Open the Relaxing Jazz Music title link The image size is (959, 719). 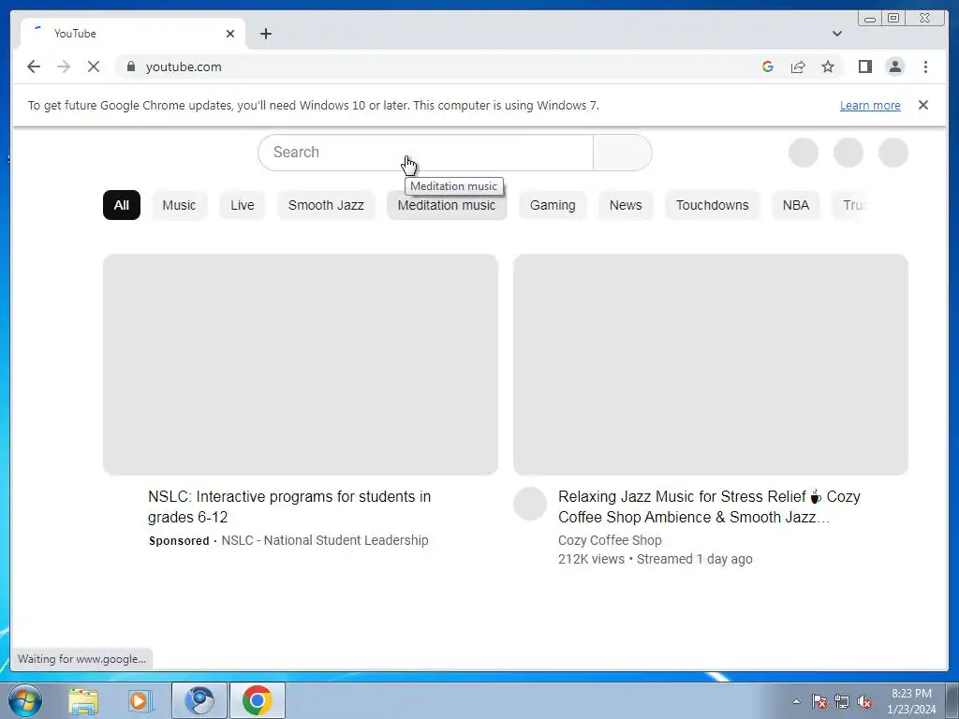tap(709, 506)
